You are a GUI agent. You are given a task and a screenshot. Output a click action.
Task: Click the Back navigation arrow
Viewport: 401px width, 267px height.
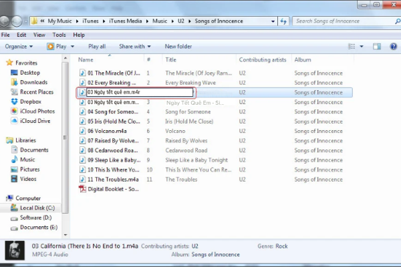9,21
